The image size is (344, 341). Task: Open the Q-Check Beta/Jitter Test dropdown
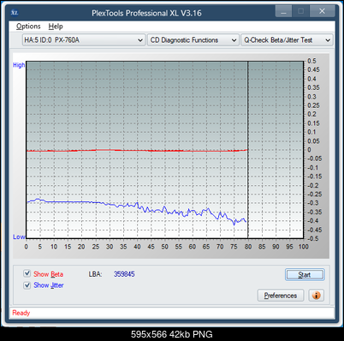(x=287, y=40)
